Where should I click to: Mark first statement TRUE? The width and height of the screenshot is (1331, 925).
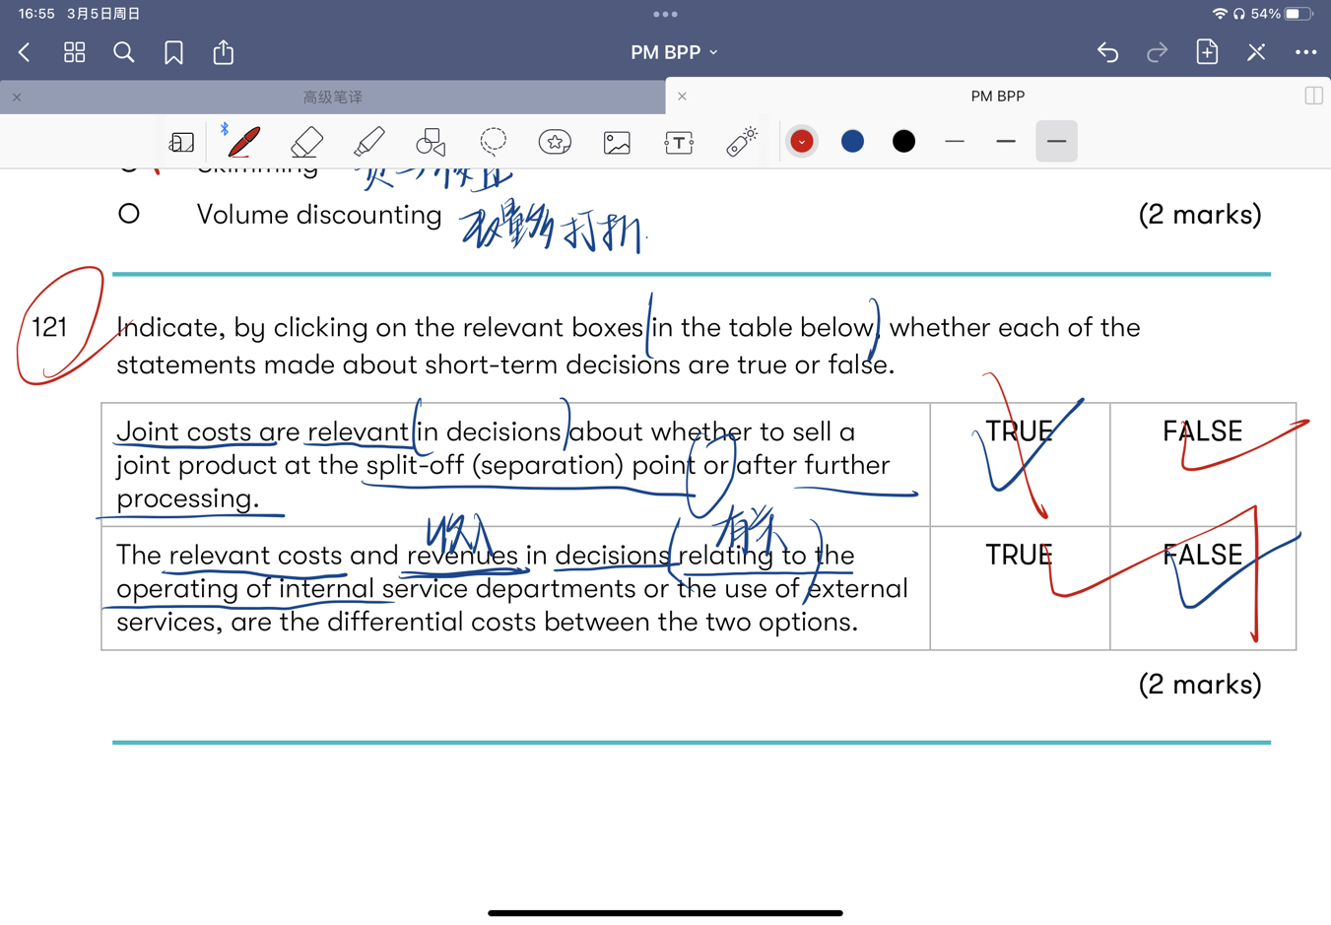[x=1019, y=431]
